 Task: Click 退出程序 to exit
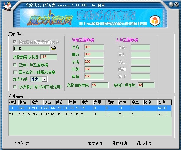pyautogui.click(x=144, y=143)
